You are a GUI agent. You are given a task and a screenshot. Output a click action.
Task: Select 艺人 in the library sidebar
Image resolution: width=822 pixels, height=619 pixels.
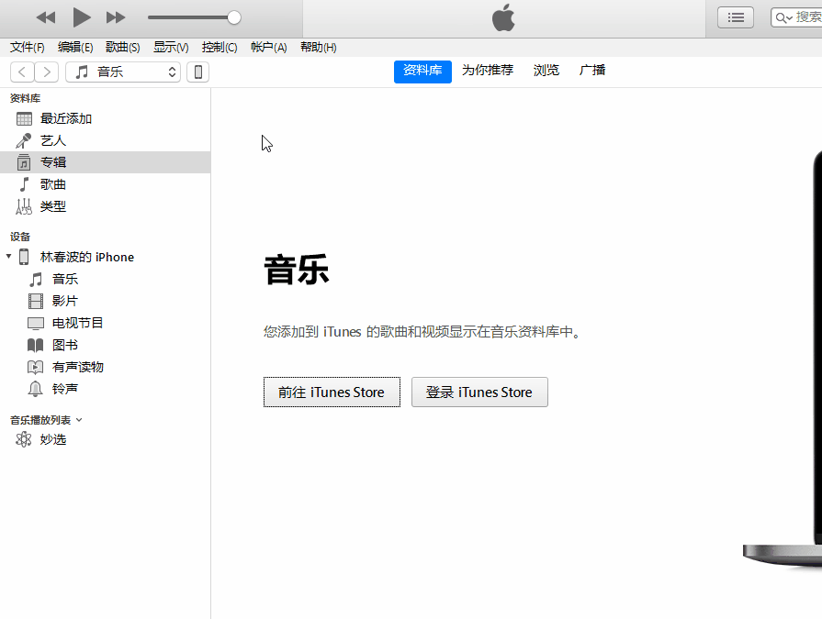point(106,140)
